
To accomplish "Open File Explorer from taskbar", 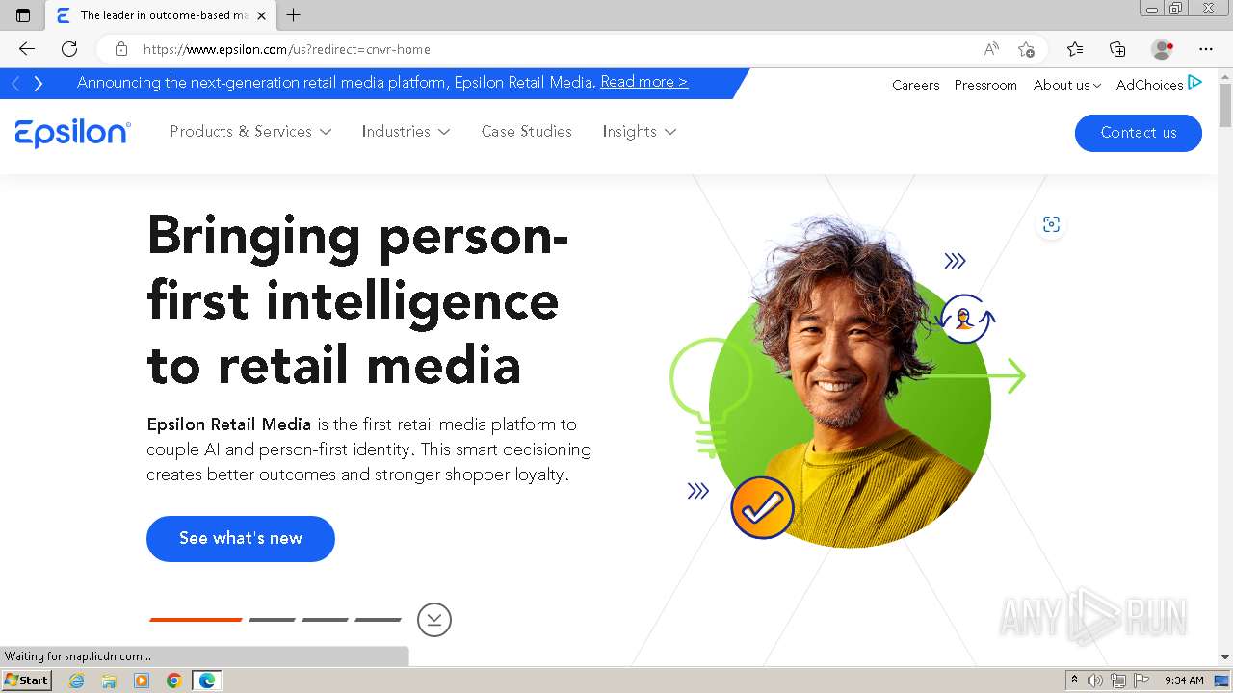I will [x=109, y=680].
